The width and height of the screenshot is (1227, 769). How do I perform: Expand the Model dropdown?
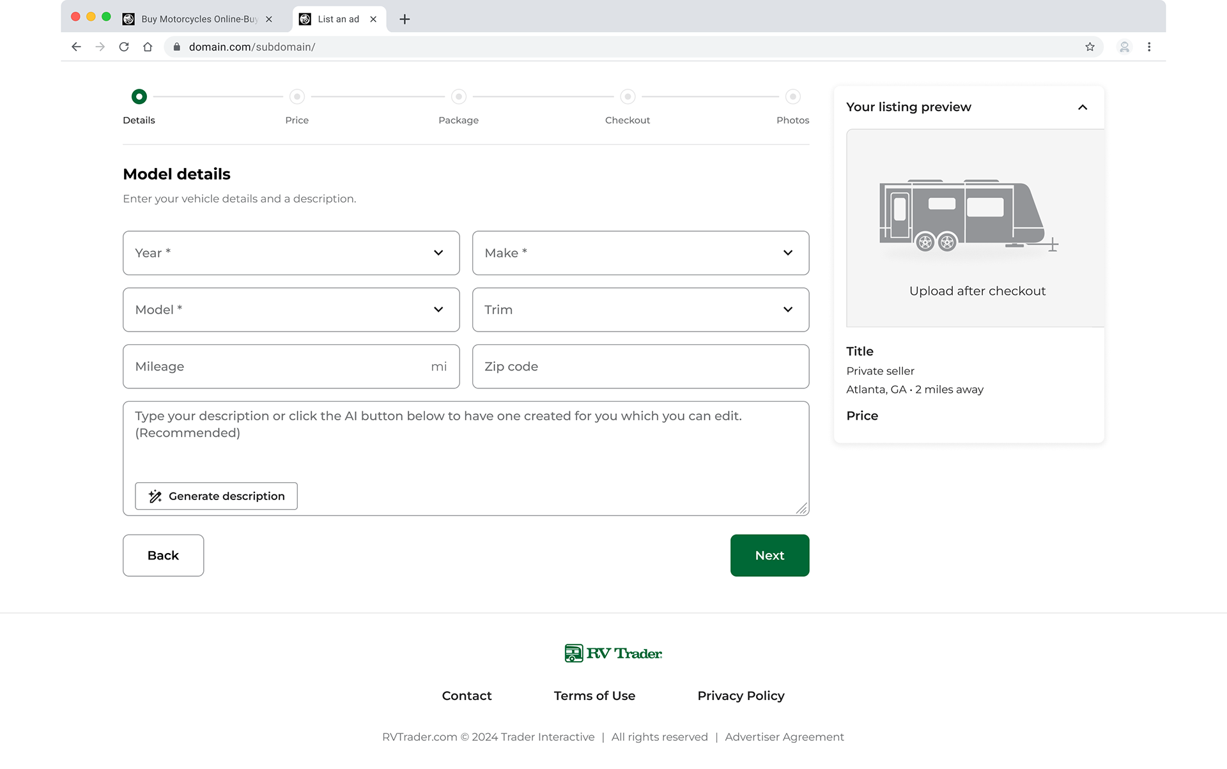point(291,310)
